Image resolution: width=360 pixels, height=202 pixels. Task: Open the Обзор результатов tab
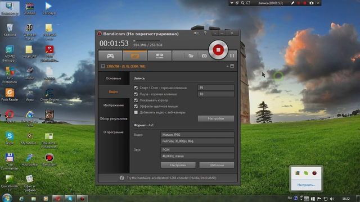pyautogui.click(x=114, y=118)
